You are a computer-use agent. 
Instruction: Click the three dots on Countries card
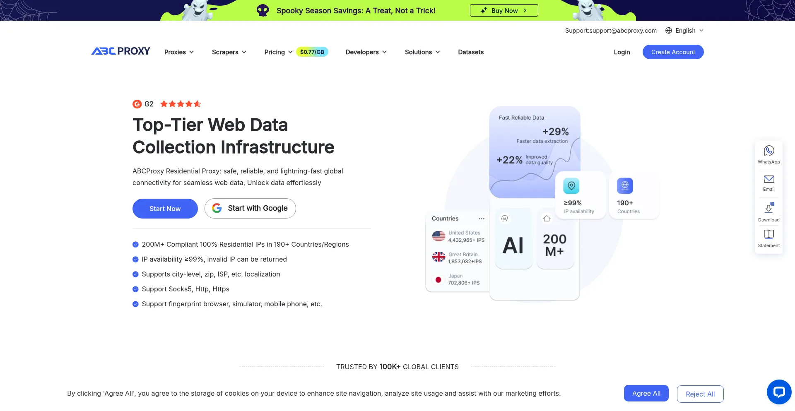coord(481,219)
